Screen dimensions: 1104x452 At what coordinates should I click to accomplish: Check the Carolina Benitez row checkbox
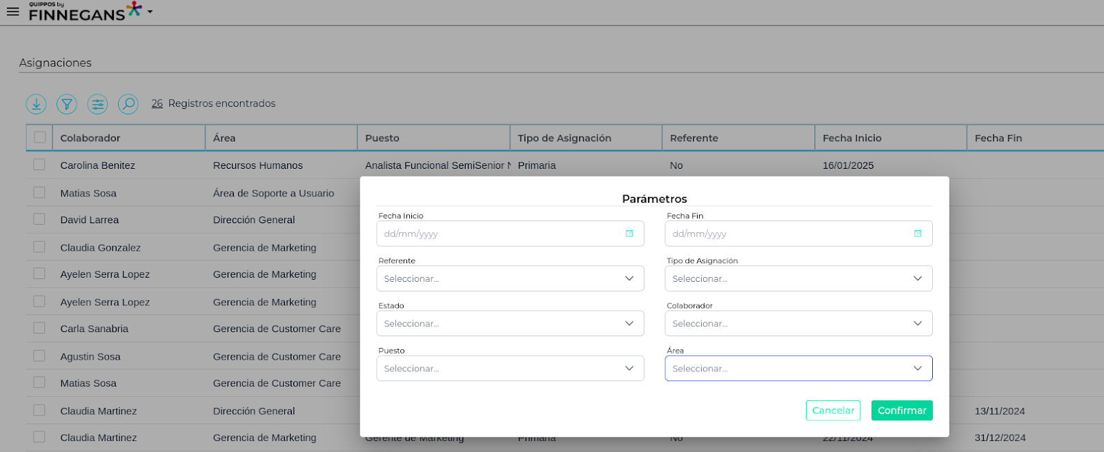click(39, 165)
